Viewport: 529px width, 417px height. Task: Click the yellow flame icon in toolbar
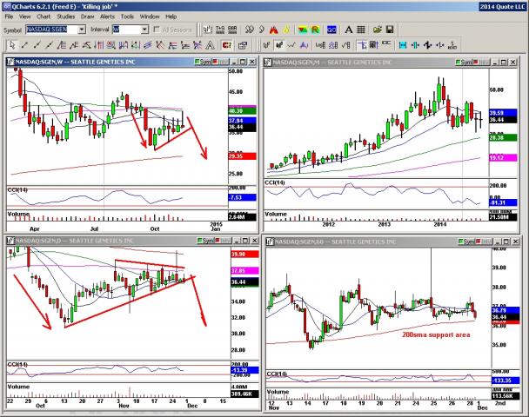coord(286,30)
